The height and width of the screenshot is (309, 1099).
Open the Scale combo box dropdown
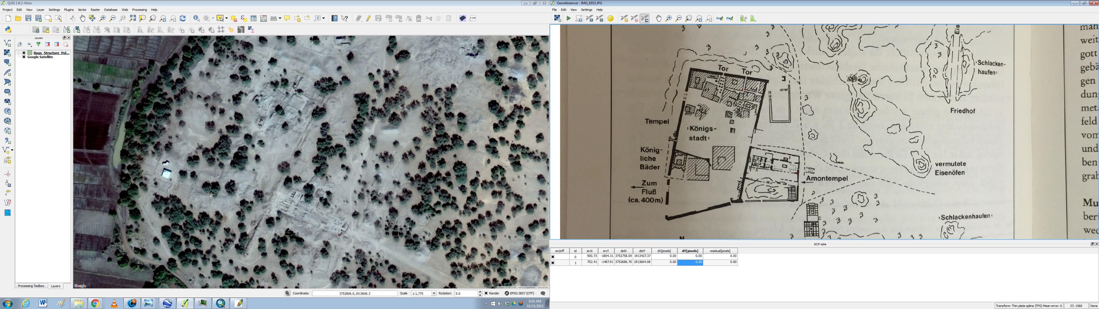click(x=434, y=293)
